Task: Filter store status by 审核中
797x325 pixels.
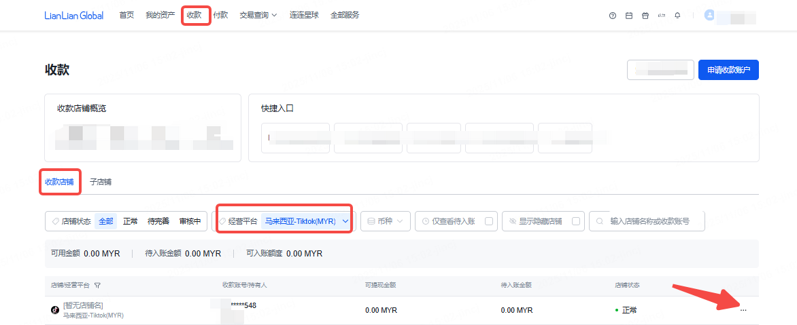Action: pos(190,222)
